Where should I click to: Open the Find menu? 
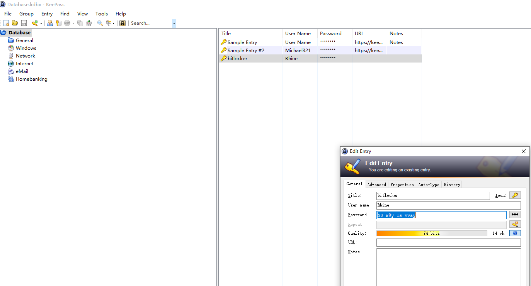coord(65,14)
